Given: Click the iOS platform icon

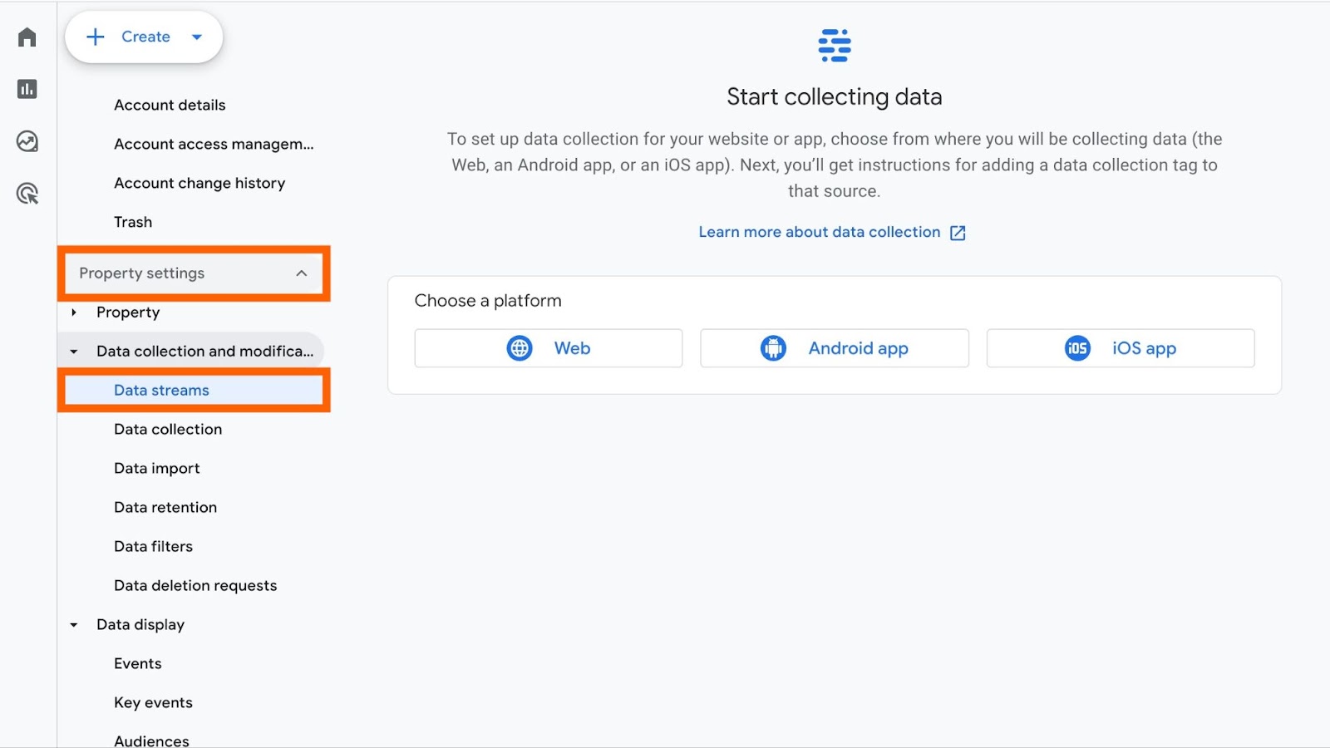Looking at the screenshot, I should click(1077, 348).
